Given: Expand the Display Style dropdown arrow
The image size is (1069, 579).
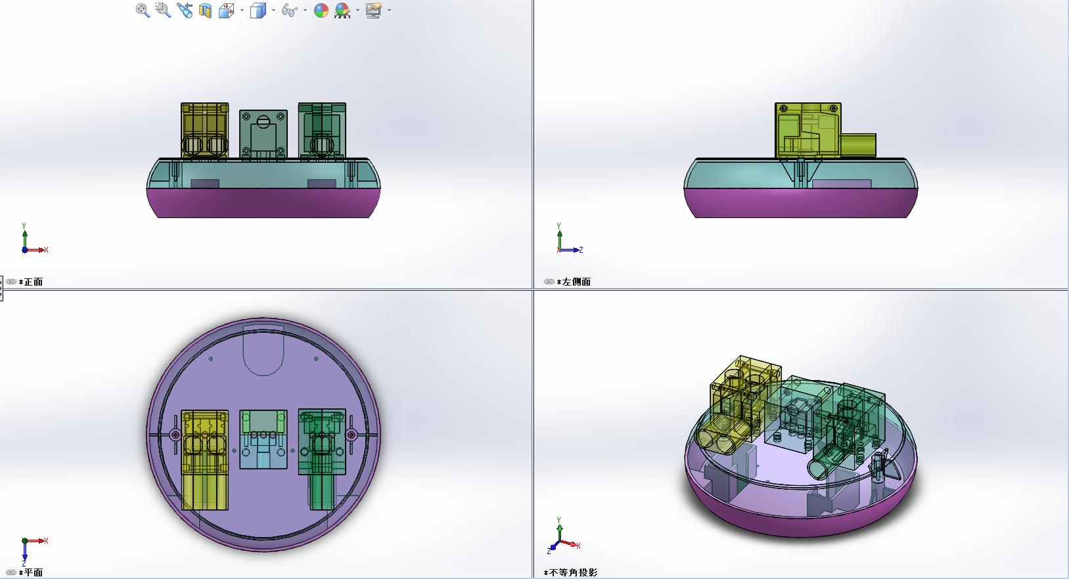Looking at the screenshot, I should click(273, 11).
